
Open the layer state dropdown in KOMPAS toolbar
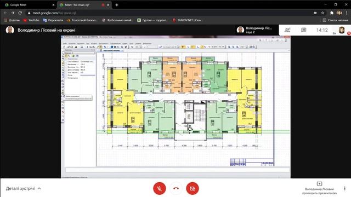click(x=178, y=47)
